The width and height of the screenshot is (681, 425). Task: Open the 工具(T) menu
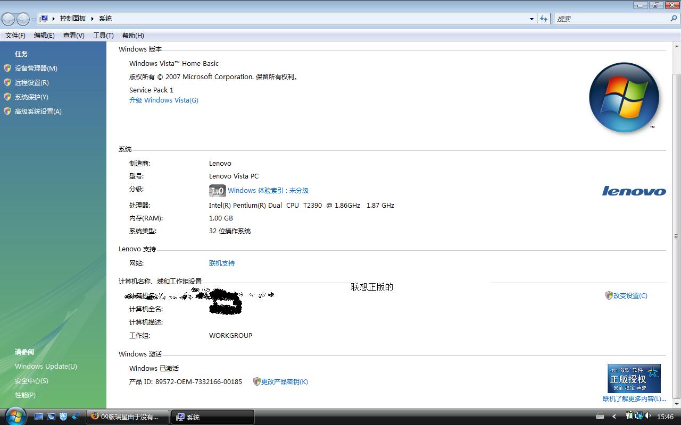[x=103, y=36]
